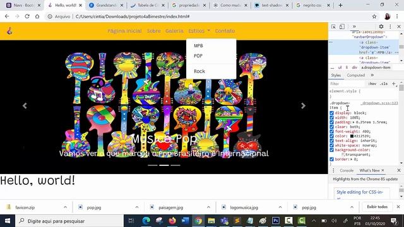Bookmark this page with star icon
This screenshot has width=404, height=227.
(374, 16)
